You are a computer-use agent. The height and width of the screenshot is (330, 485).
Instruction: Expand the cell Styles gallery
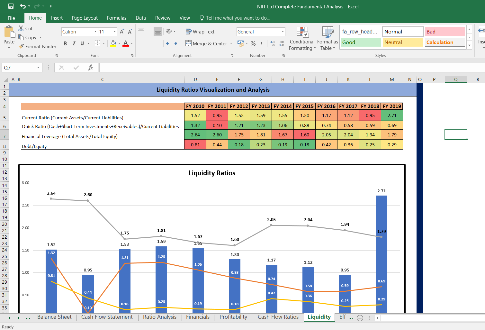470,45
